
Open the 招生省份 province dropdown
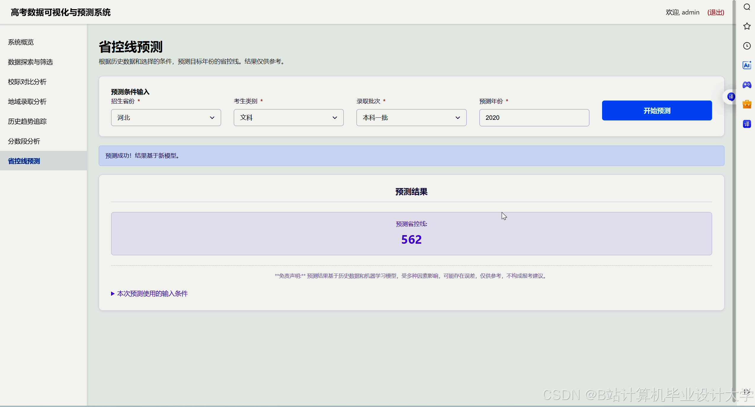pos(166,117)
